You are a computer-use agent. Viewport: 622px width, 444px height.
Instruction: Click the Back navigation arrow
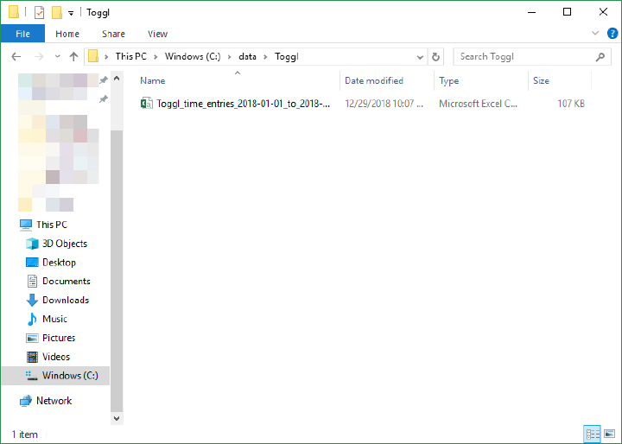(x=16, y=57)
